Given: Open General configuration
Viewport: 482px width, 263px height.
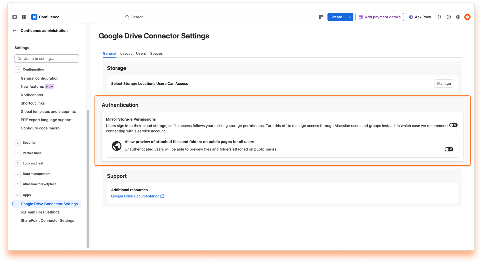Looking at the screenshot, I should [39, 78].
